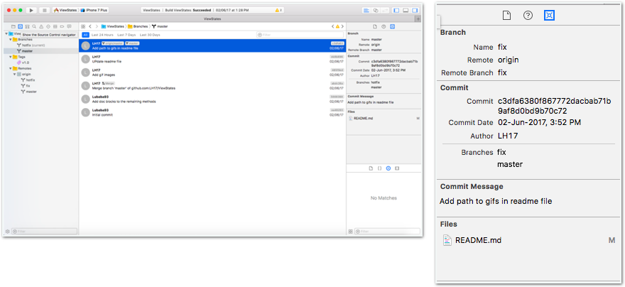The width and height of the screenshot is (625, 287).
Task: Open File inspector icon in enlarged panel
Action: [506, 16]
